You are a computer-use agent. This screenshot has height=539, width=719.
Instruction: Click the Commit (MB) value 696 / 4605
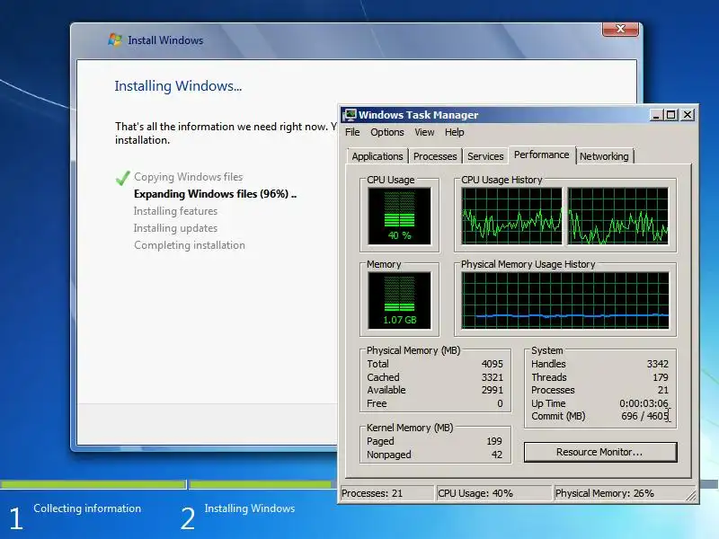click(x=644, y=416)
